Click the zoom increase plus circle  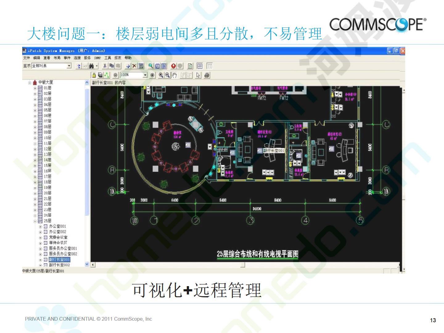click(152, 75)
